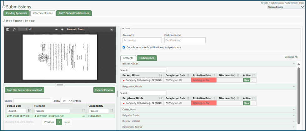Open the Certifications tab

coord(147,58)
